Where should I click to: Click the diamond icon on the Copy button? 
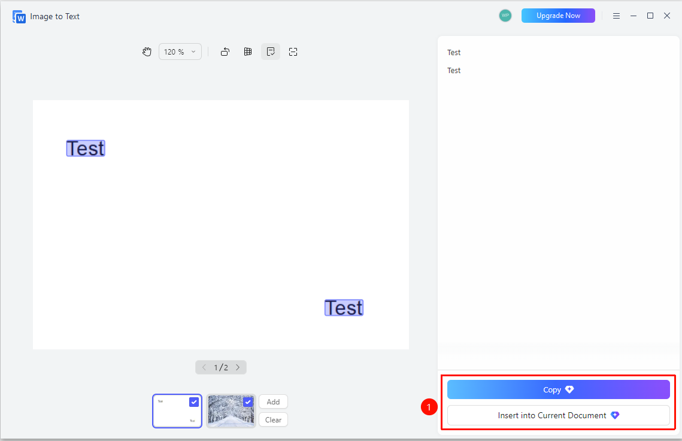pyautogui.click(x=569, y=389)
